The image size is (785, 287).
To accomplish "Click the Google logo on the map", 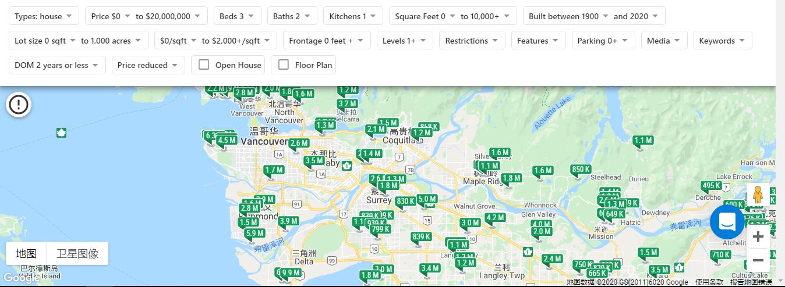I will point(20,278).
